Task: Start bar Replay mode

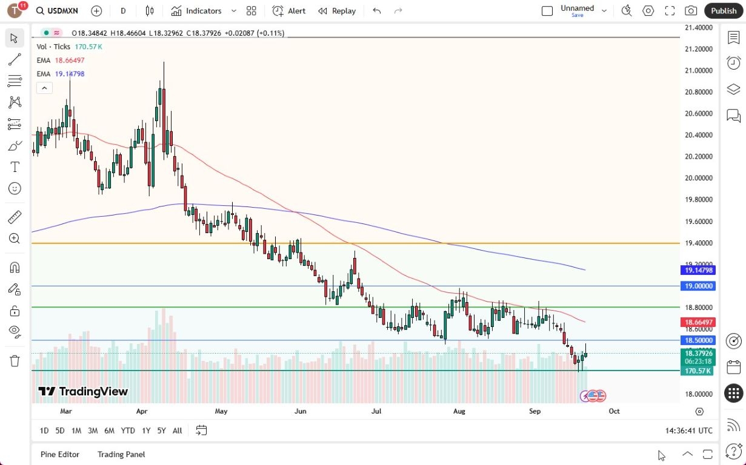Action: coord(336,10)
